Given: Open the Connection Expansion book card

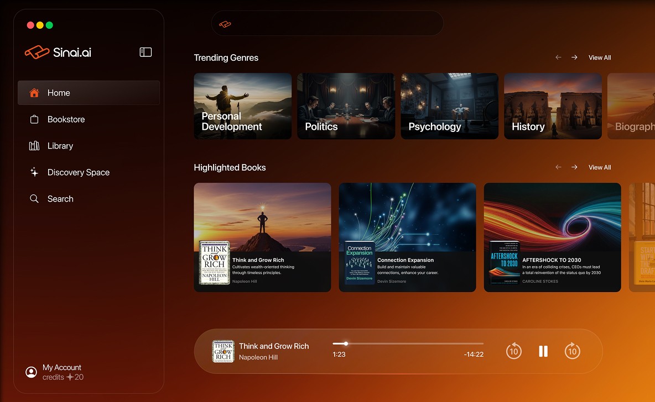Looking at the screenshot, I should click(x=407, y=237).
